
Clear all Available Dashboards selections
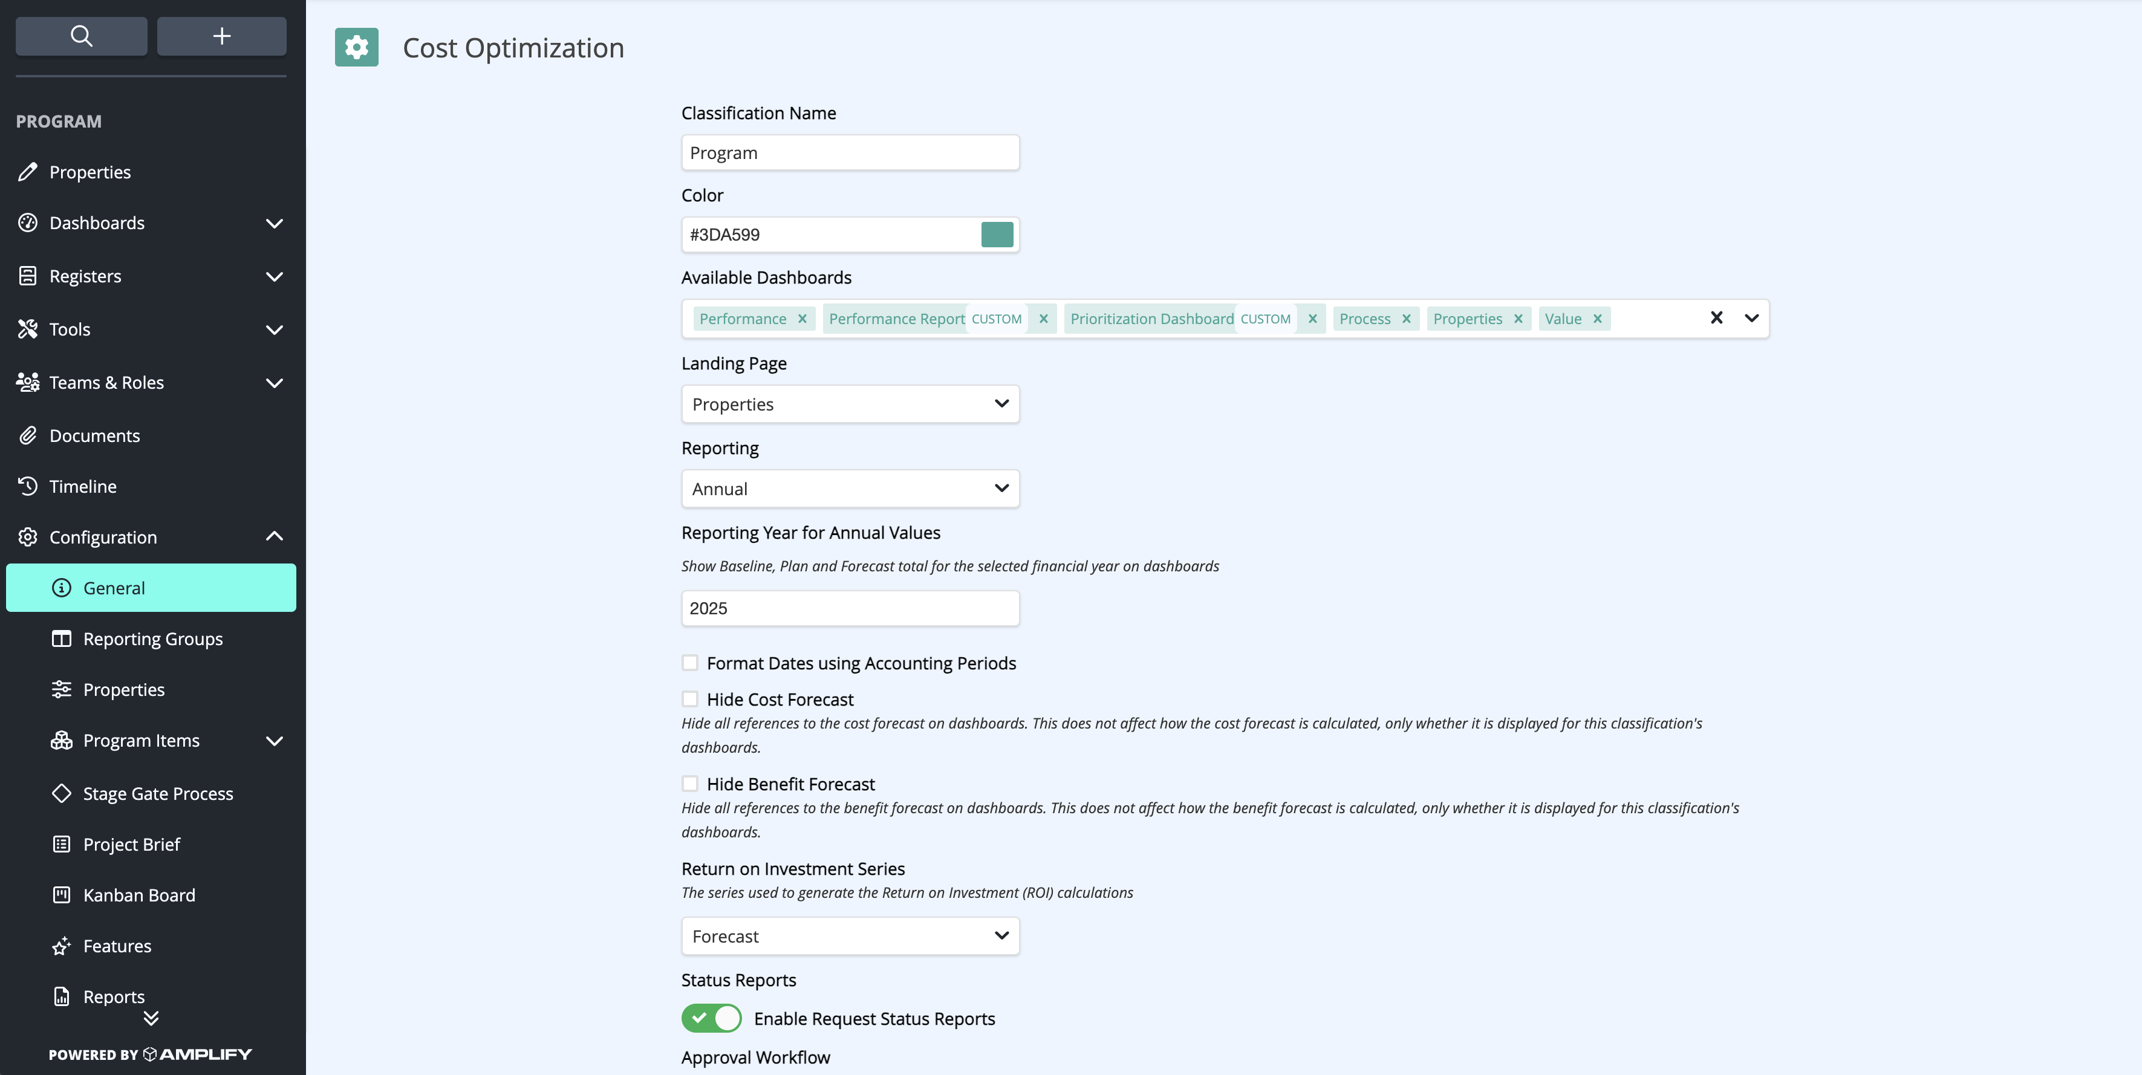pos(1716,317)
